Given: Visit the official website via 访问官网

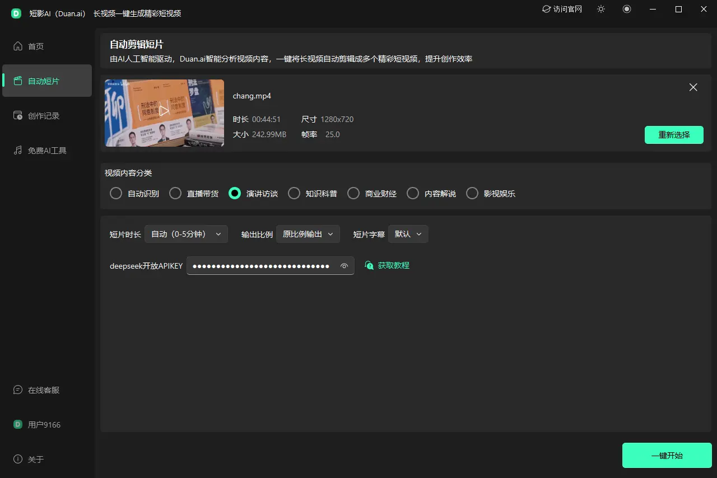Looking at the screenshot, I should point(562,9).
